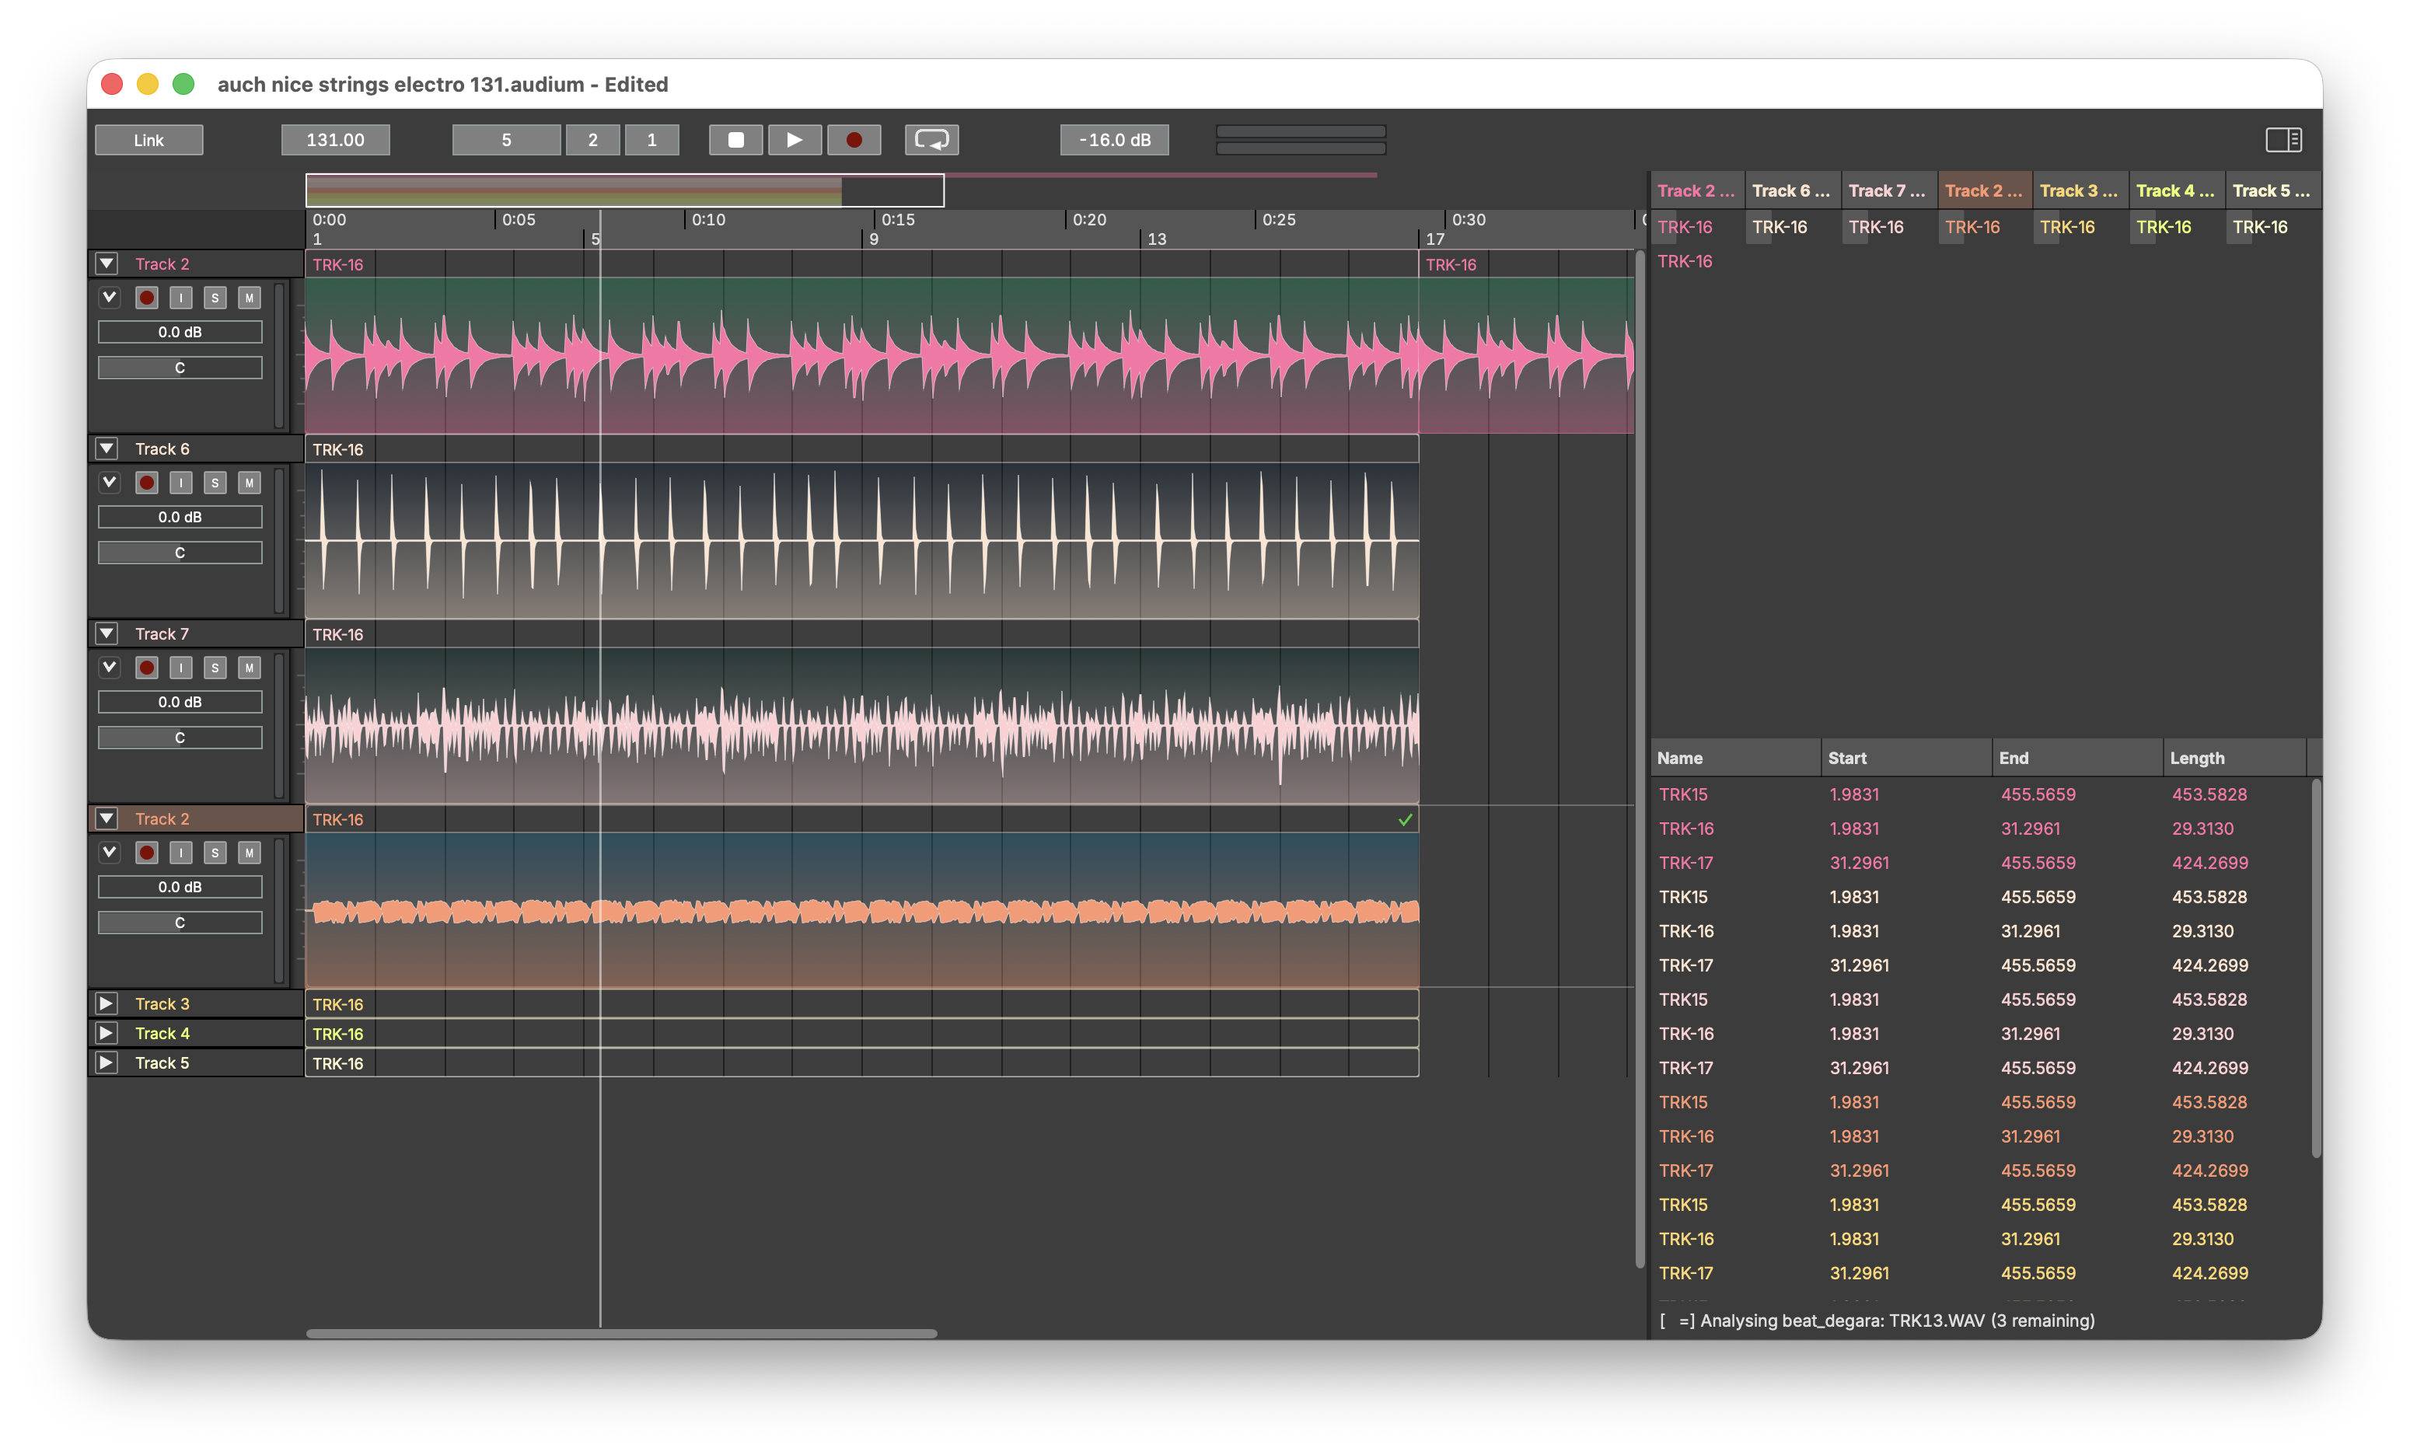The height and width of the screenshot is (1455, 2410).
Task: Adjust the 0.0 dB volume of Track 6
Action: (180, 516)
